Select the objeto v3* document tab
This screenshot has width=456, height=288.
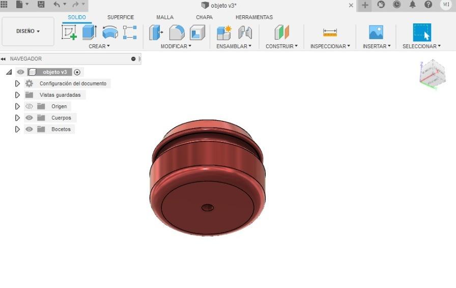(x=219, y=5)
